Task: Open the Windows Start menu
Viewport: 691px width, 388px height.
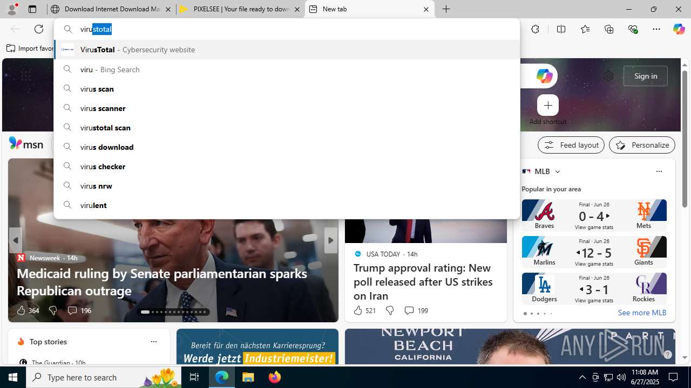Action: pyautogui.click(x=13, y=377)
